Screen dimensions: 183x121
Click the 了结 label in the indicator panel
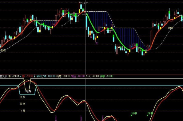click(x=22, y=111)
